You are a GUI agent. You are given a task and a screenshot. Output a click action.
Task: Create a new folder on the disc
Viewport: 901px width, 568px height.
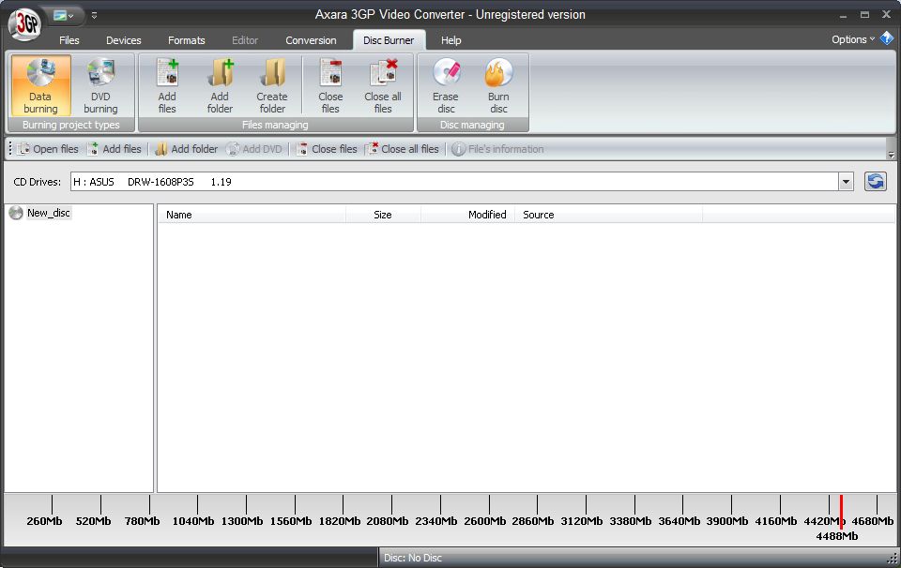272,84
